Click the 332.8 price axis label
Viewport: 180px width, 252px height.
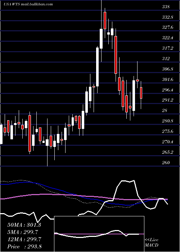tap(168, 17)
